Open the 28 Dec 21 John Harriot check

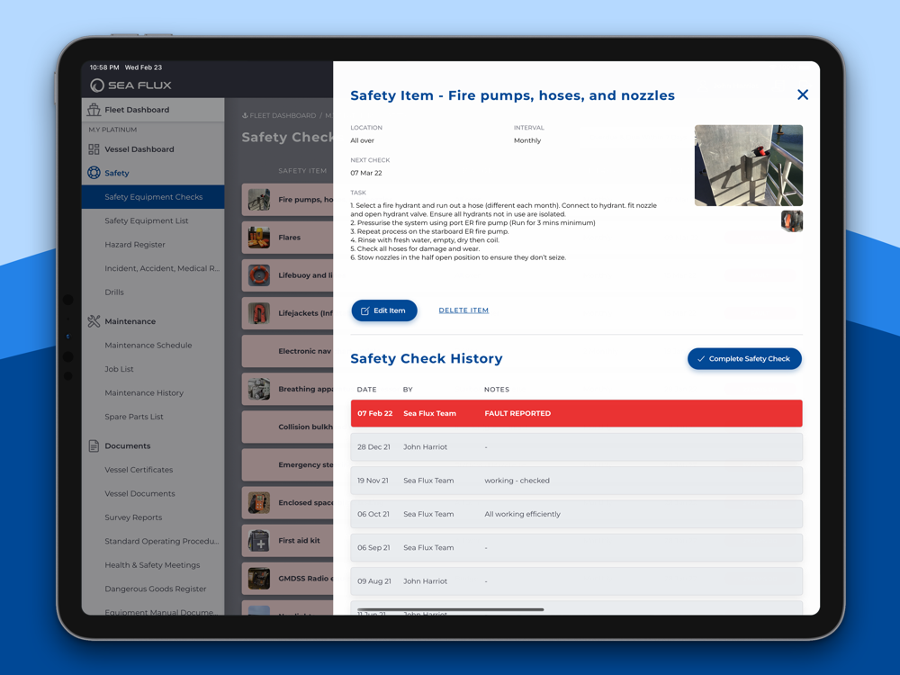click(576, 446)
